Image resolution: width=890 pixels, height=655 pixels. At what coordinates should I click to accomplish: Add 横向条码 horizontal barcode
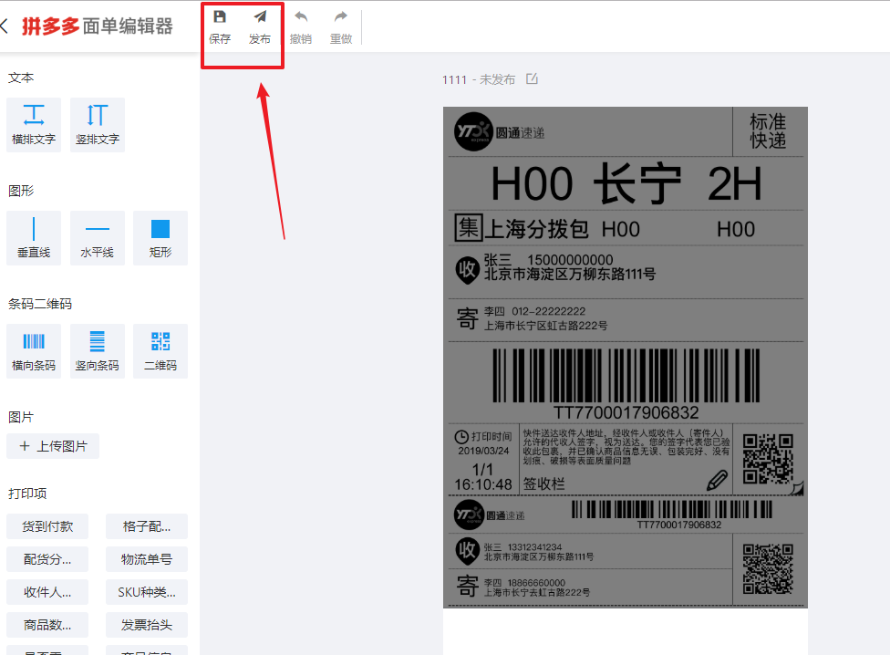pyautogui.click(x=34, y=351)
